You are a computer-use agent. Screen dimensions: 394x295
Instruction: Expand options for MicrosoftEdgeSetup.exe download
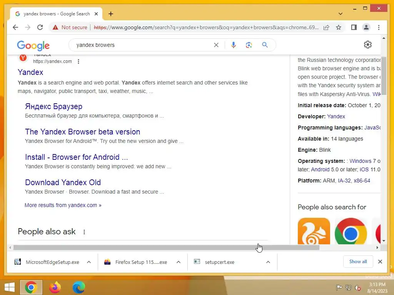point(89,262)
